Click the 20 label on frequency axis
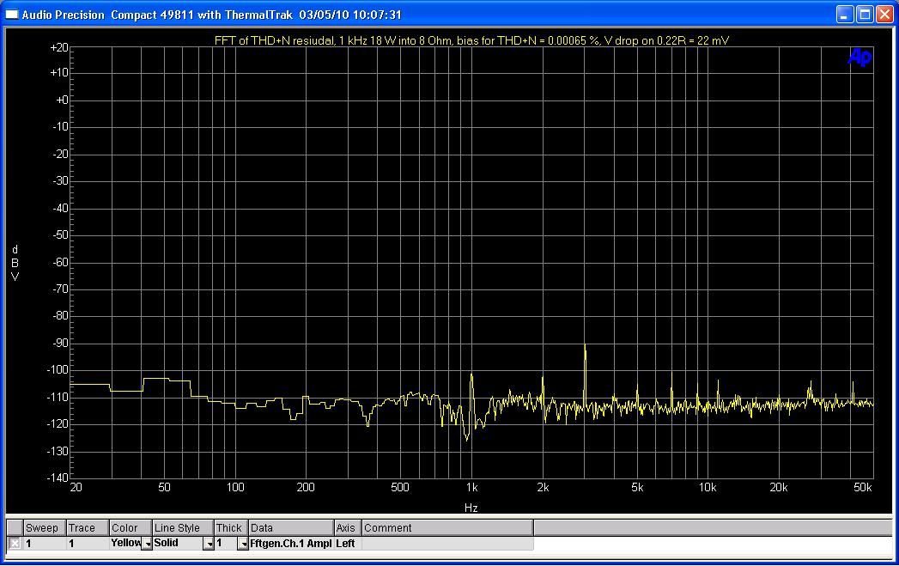The height and width of the screenshot is (566, 899). 76,488
